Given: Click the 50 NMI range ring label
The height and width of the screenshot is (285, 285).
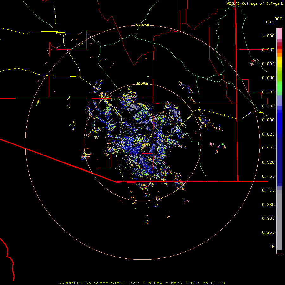Looking at the screenshot, I should [x=142, y=84].
